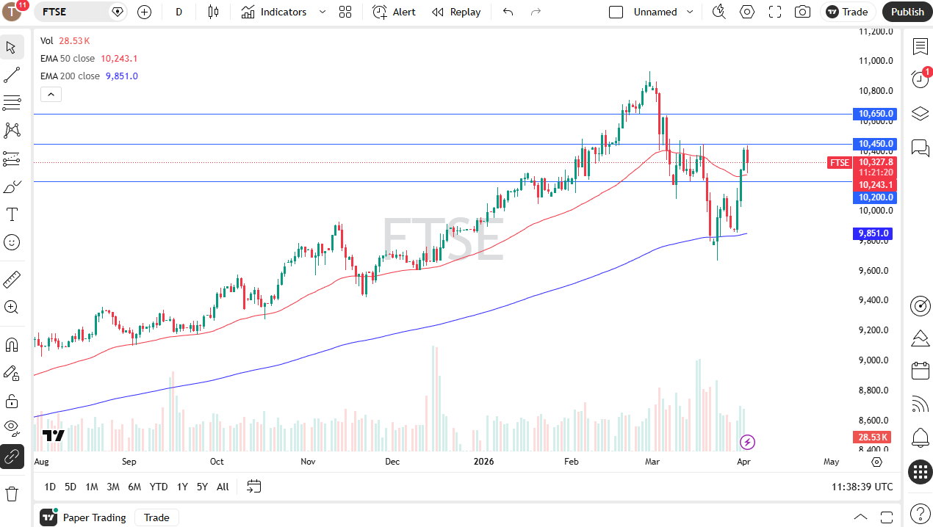Image resolution: width=933 pixels, height=527 pixels.
Task: Open the 11:38:39 UTC timezone menu
Action: [862, 487]
